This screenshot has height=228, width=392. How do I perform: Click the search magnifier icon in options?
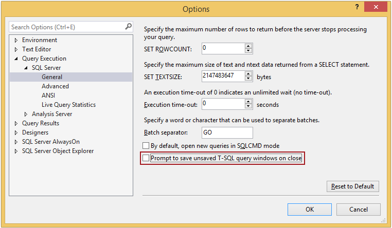coord(129,27)
